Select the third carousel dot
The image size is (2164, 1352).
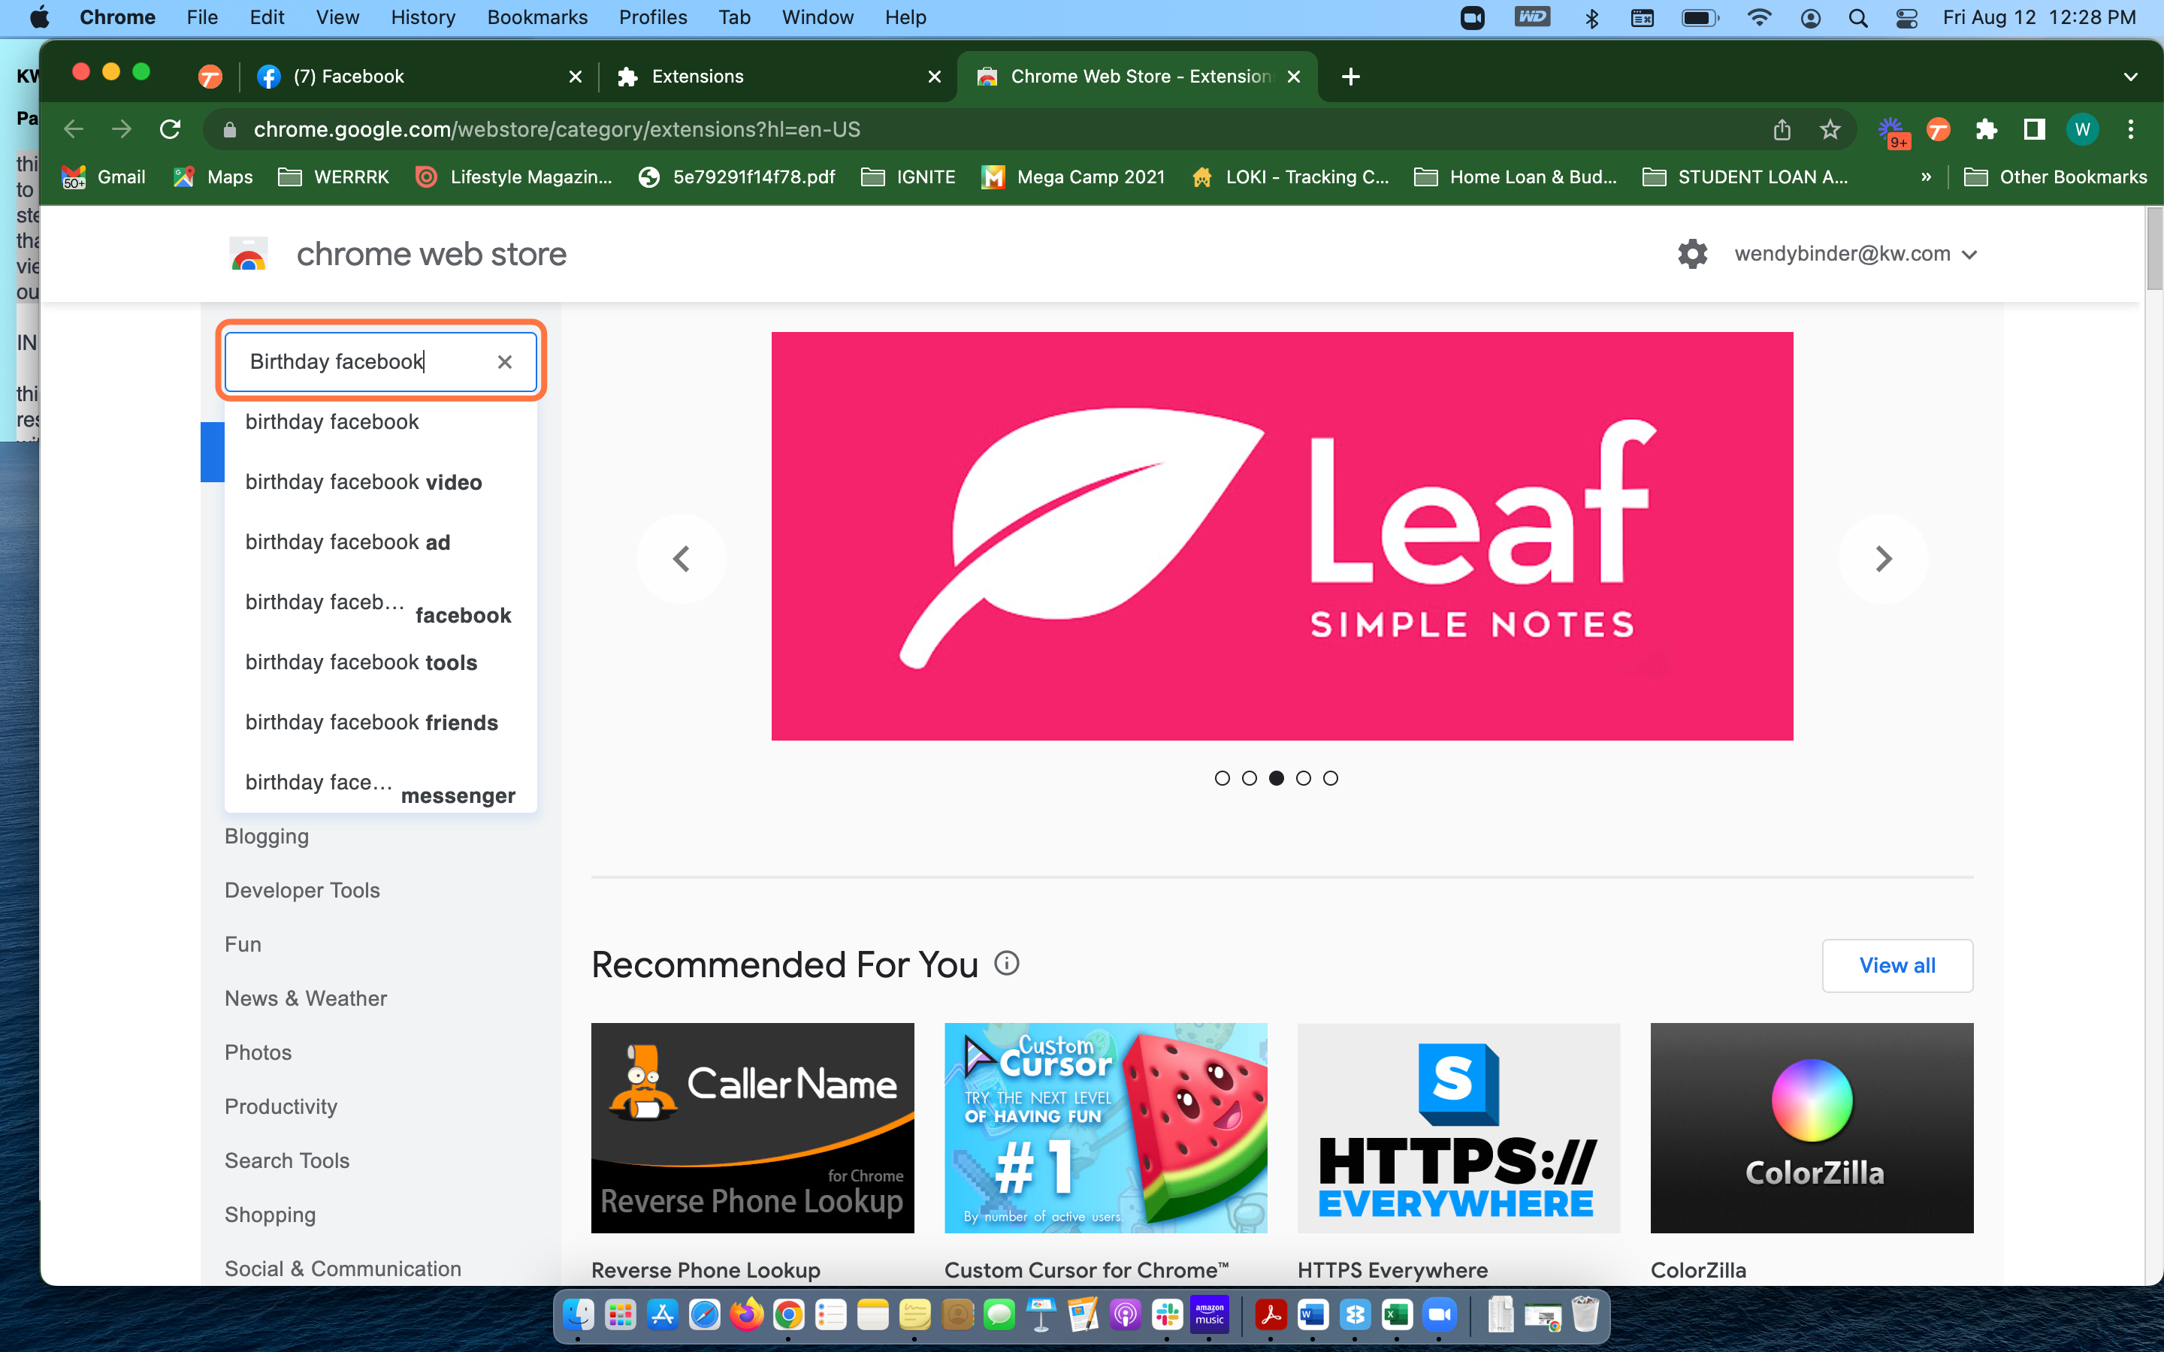(x=1276, y=778)
